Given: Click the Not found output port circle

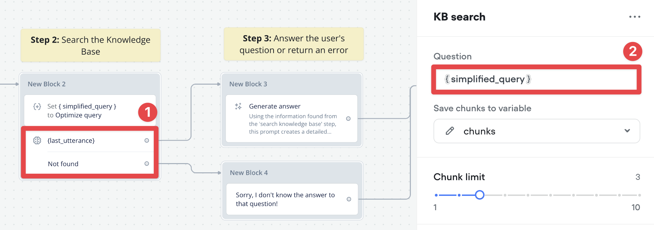Looking at the screenshot, I should click(147, 164).
